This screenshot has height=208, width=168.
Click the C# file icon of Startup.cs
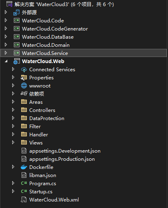[24, 191]
